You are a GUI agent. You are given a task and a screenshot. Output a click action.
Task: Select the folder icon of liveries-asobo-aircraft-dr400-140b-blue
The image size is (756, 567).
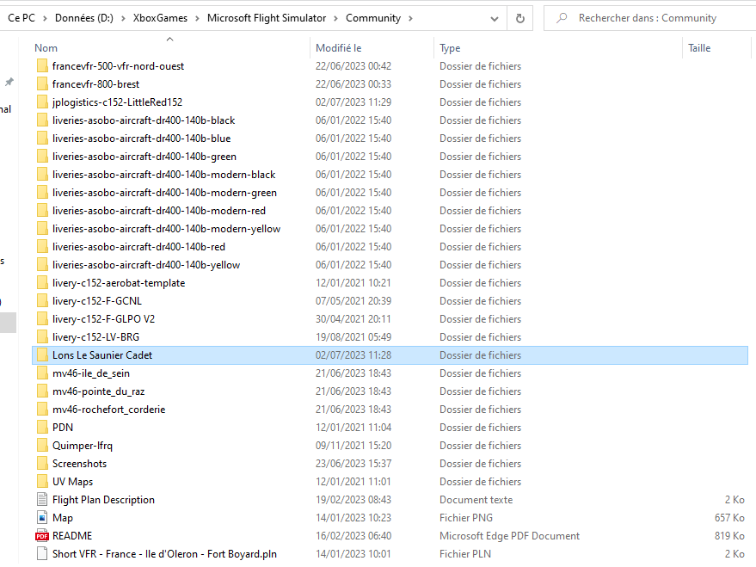pyautogui.click(x=42, y=138)
